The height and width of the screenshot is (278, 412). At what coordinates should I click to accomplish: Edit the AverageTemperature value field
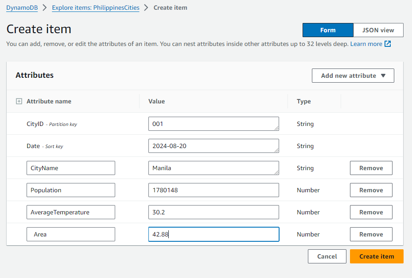pyautogui.click(x=214, y=212)
